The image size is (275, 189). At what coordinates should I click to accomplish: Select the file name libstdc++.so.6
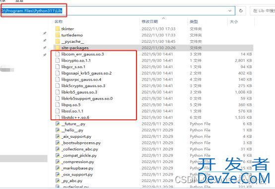click(x=75, y=117)
